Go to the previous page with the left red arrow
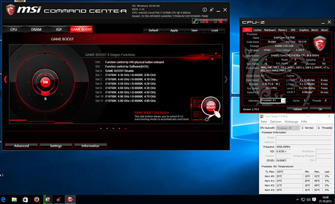Image resolution: width=335 pixels, height=204 pixels. pyautogui.click(x=5, y=79)
